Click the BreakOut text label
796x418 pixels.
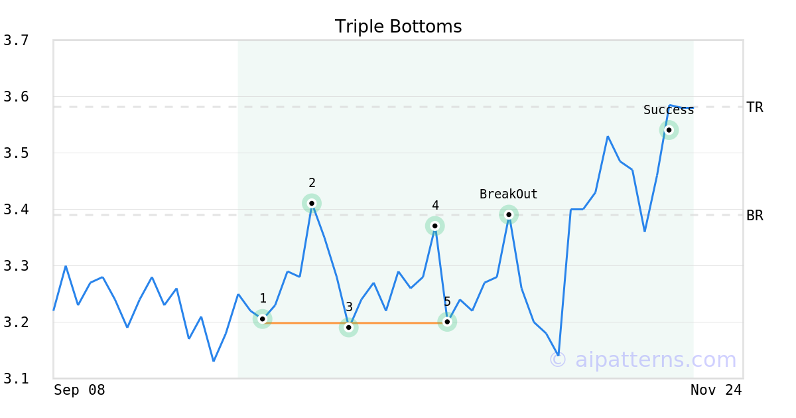click(509, 194)
